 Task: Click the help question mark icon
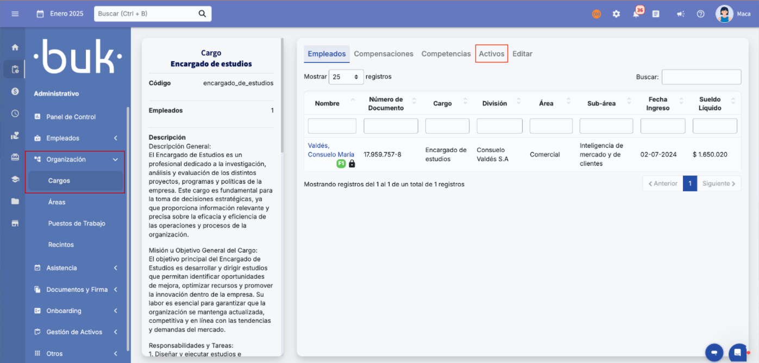click(700, 14)
